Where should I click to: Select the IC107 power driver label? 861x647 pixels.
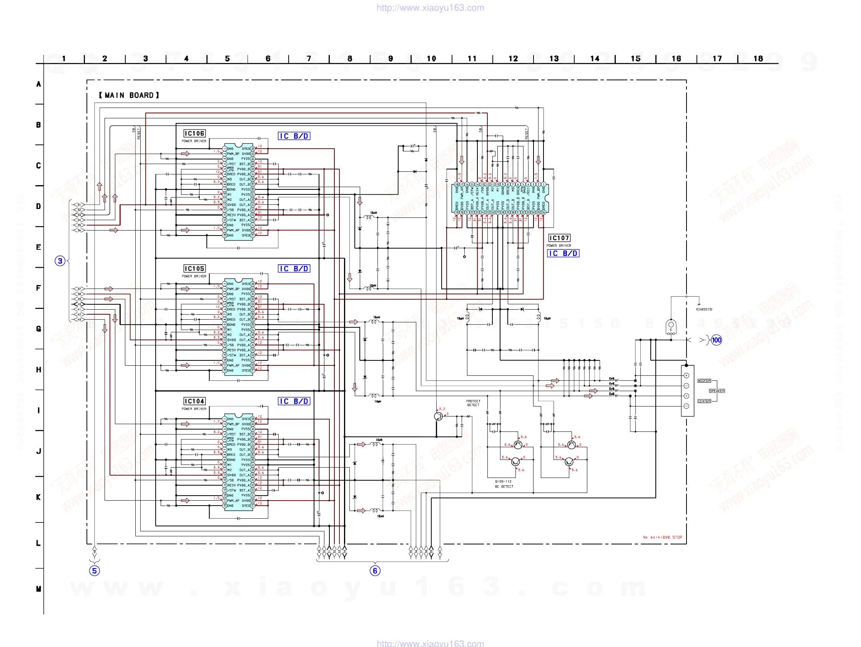click(x=559, y=238)
